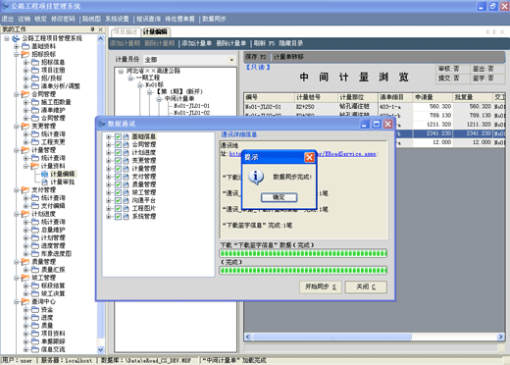This screenshot has height=365, width=510.
Task: Click 修改密码 in top menu
Action: [x=63, y=19]
